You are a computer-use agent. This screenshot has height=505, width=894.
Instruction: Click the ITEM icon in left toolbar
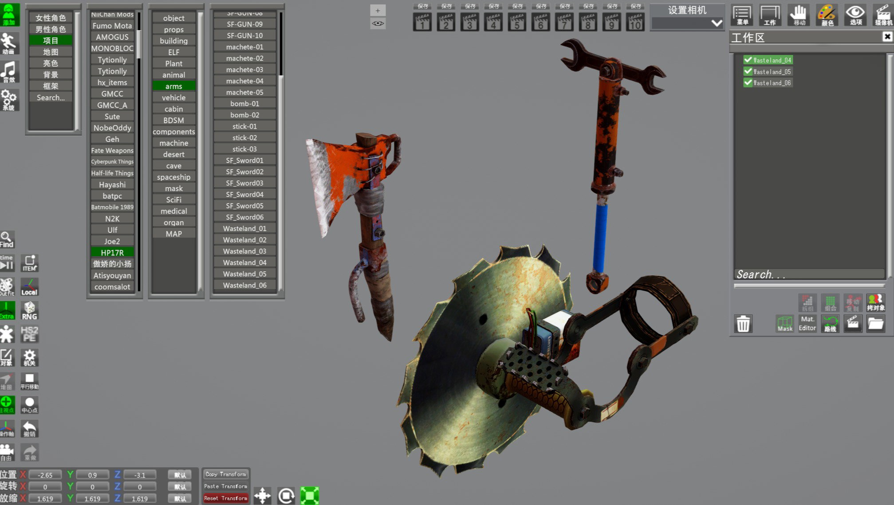[x=30, y=263]
